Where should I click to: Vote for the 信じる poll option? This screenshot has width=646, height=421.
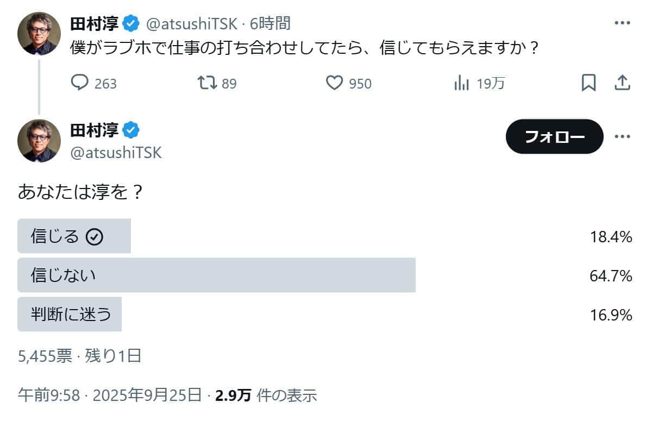pyautogui.click(x=74, y=236)
